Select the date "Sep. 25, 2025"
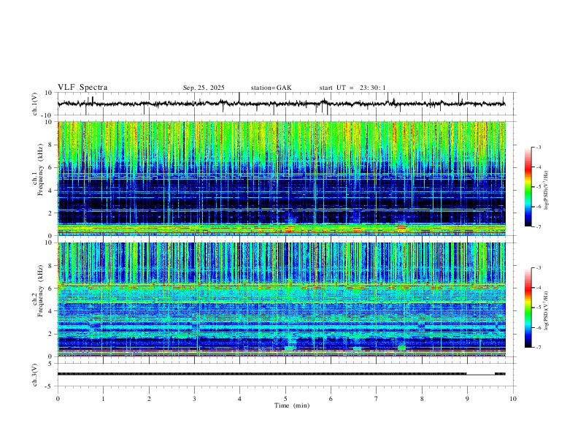The image size is (578, 447). [x=204, y=88]
